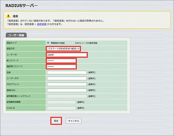
Task: Click the 新パスワード row label
Action: 13,60
